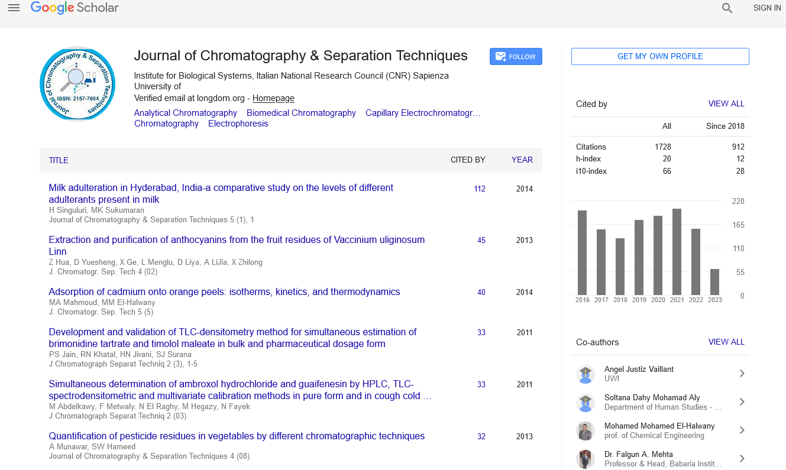786x470 pixels.
Task: Expand chevron beside Mohamed Mohamed El-Halwany
Action: click(742, 430)
